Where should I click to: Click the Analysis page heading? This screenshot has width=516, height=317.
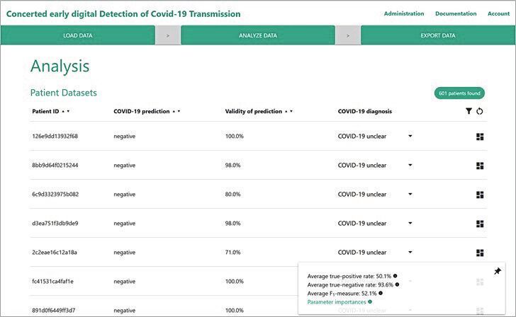[60, 66]
